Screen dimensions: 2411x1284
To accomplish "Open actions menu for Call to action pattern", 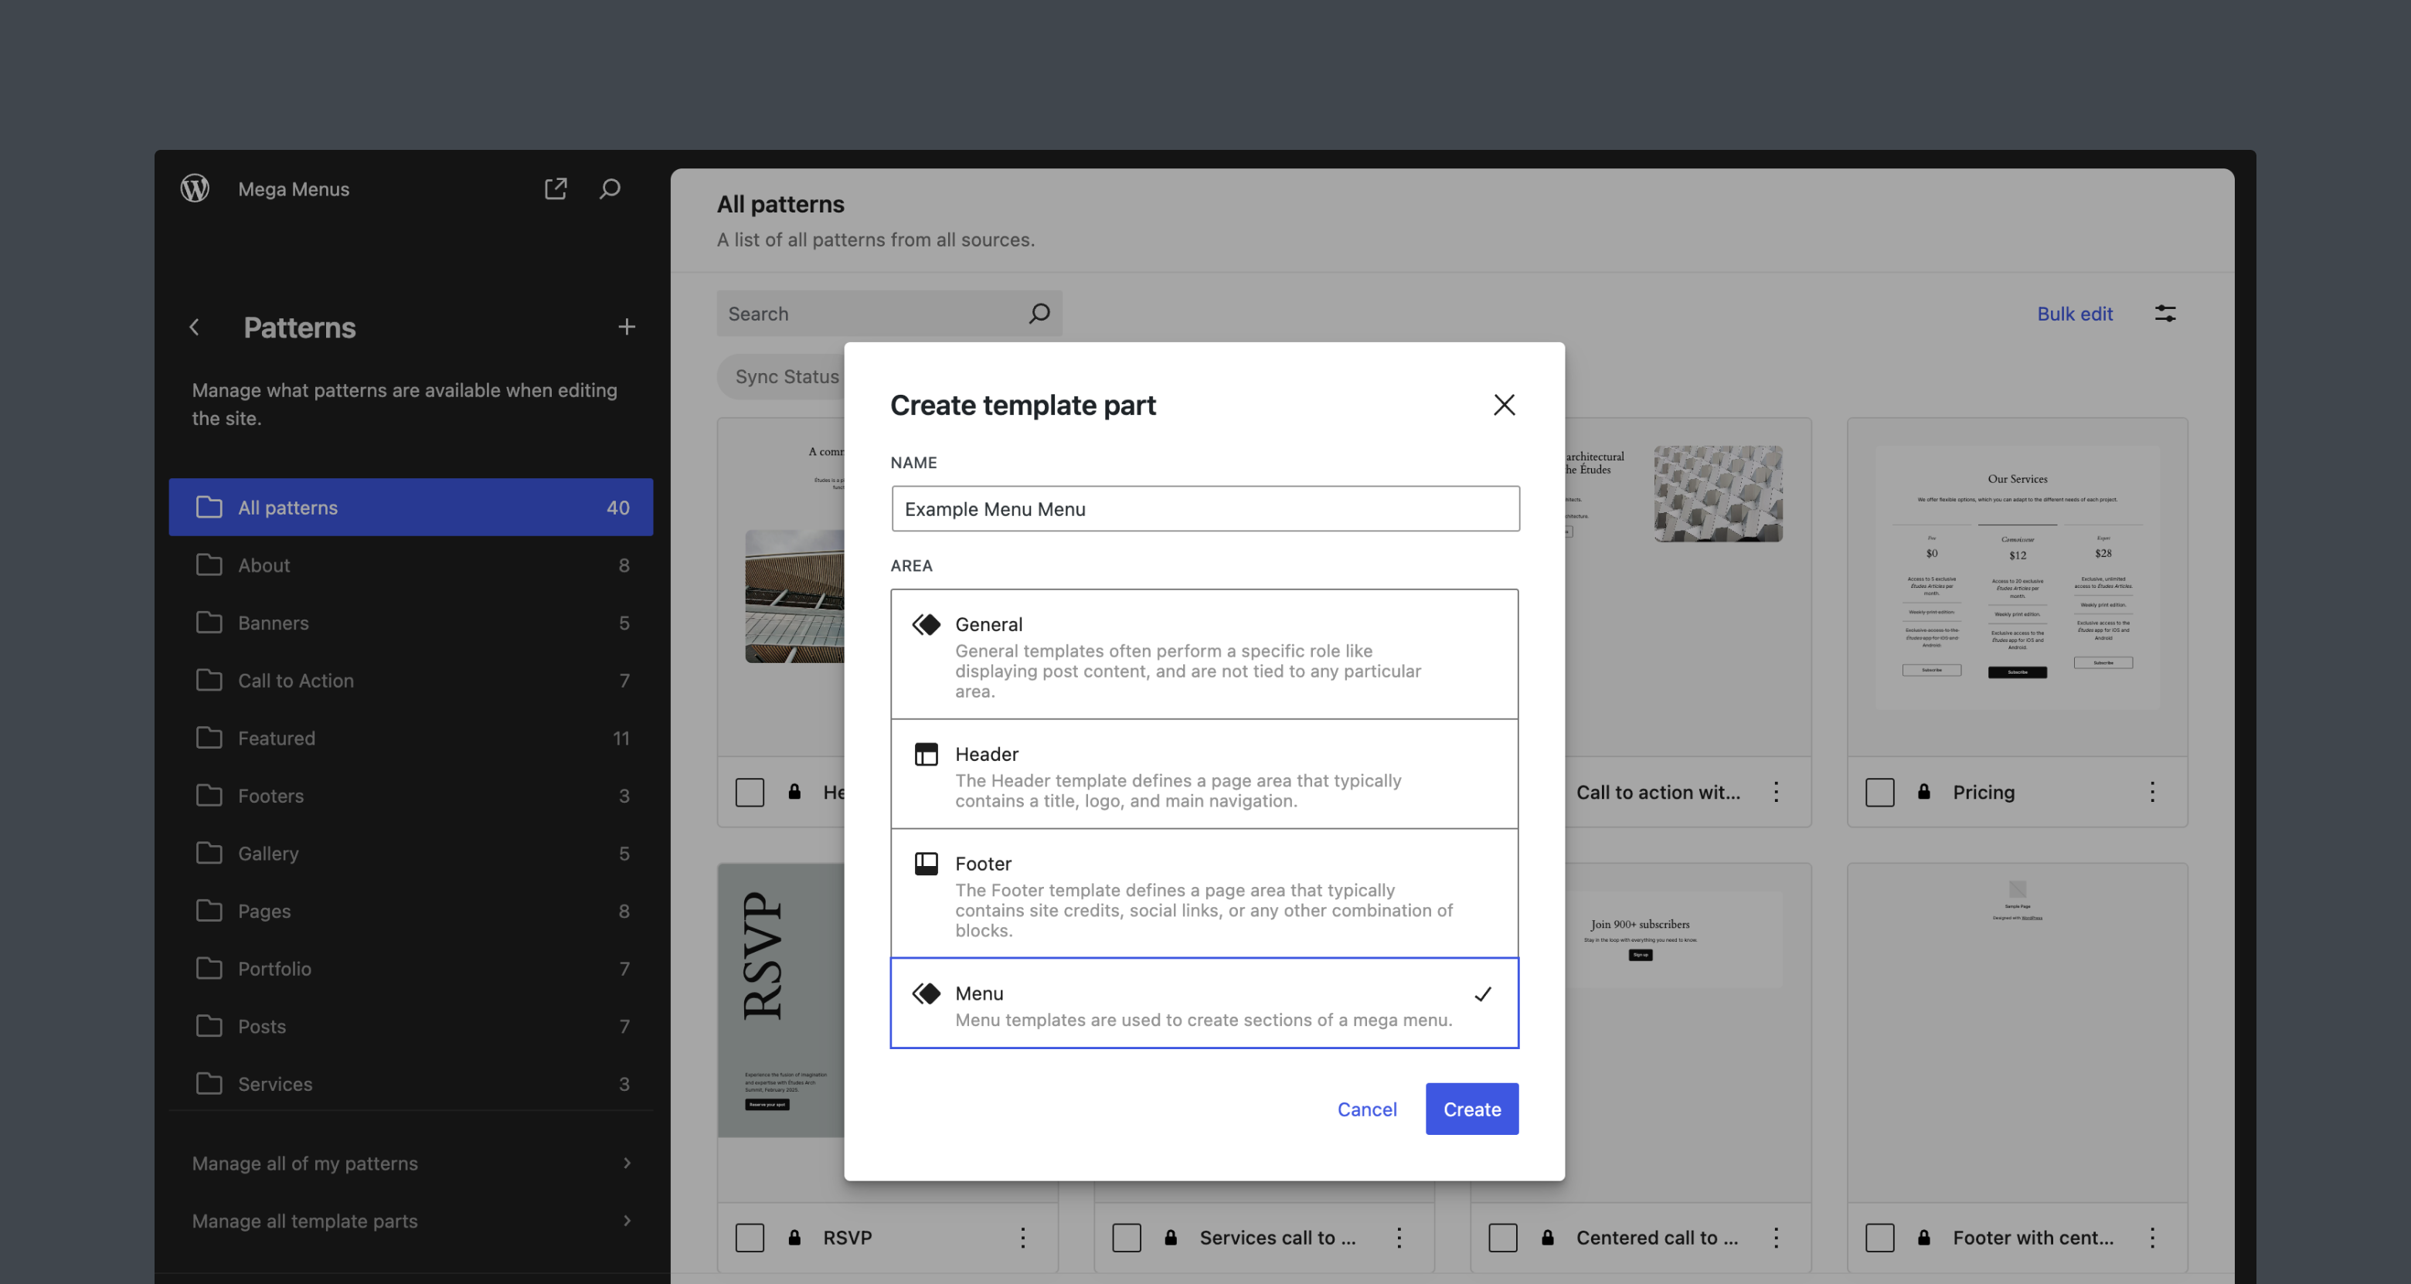I will click(x=1776, y=792).
